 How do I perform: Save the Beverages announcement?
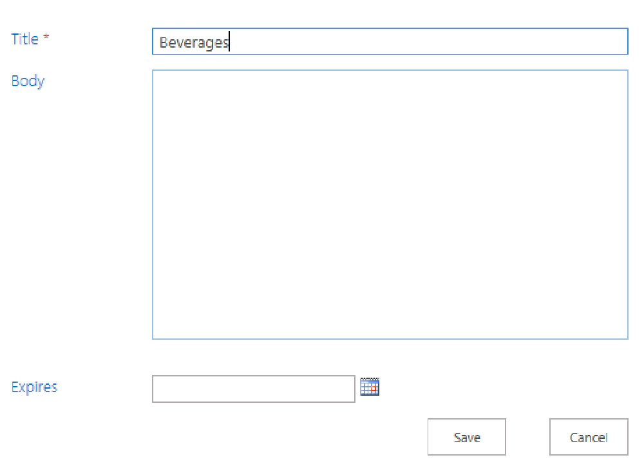point(466,437)
